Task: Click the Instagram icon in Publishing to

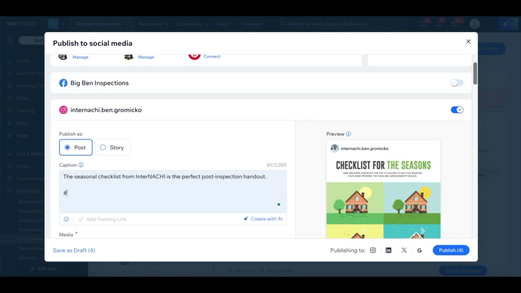Action: tap(373, 250)
